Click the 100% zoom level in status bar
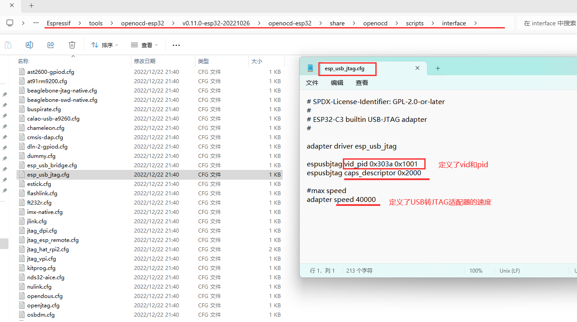The height and width of the screenshot is (322, 577). pyautogui.click(x=475, y=270)
